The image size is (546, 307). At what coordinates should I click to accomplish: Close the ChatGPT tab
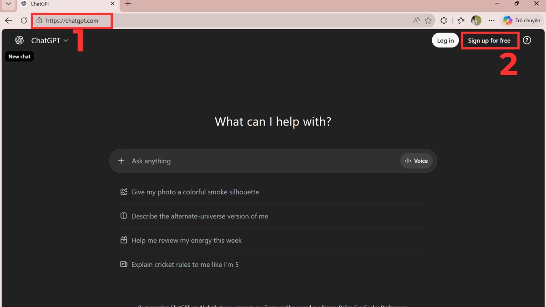(x=113, y=4)
